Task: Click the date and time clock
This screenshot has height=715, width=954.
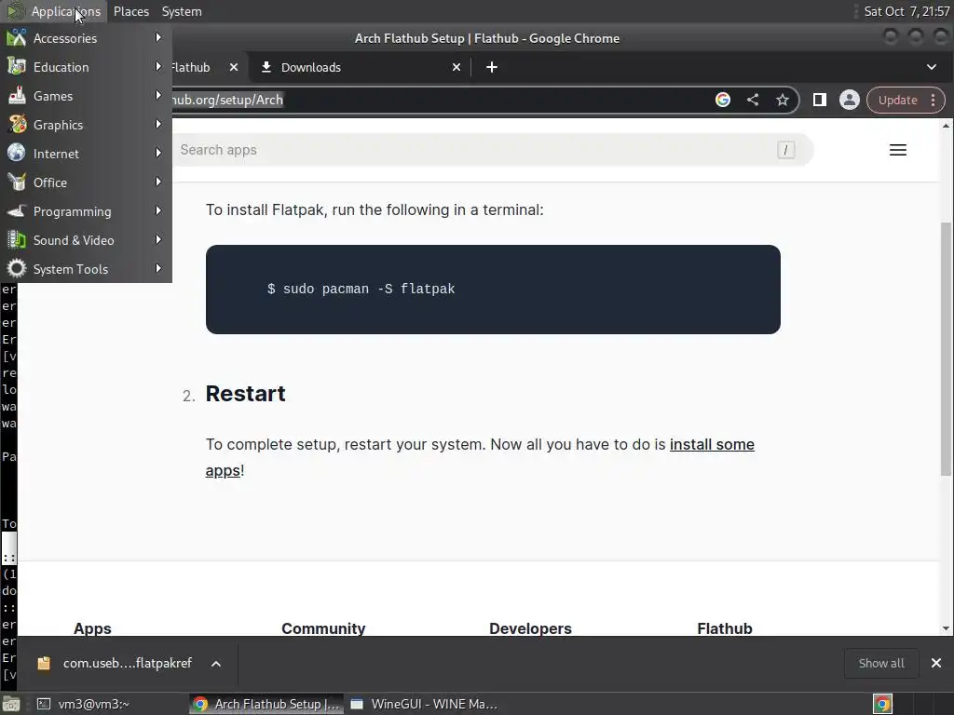Action: click(x=906, y=11)
